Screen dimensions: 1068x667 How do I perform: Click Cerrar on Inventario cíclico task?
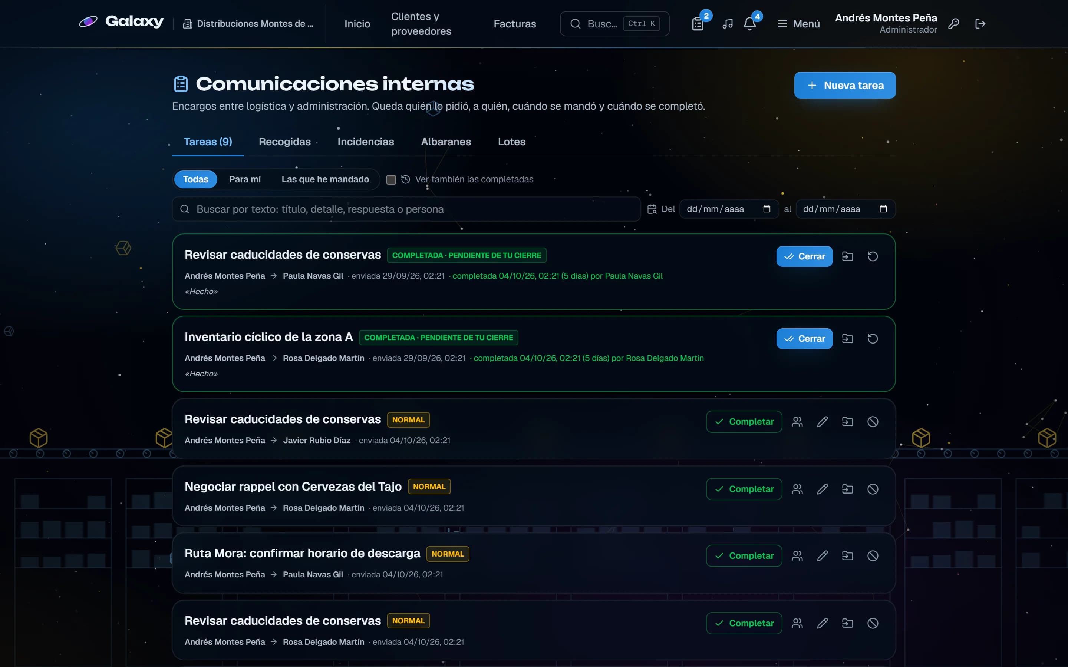pos(804,339)
